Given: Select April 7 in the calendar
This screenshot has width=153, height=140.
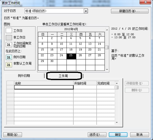Looking at the screenshot, I should 100,39.
